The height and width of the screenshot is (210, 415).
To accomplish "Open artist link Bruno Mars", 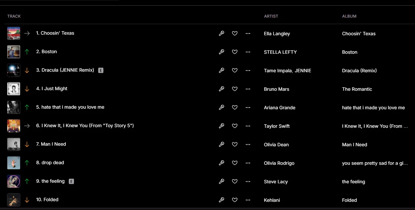I will point(276,89).
